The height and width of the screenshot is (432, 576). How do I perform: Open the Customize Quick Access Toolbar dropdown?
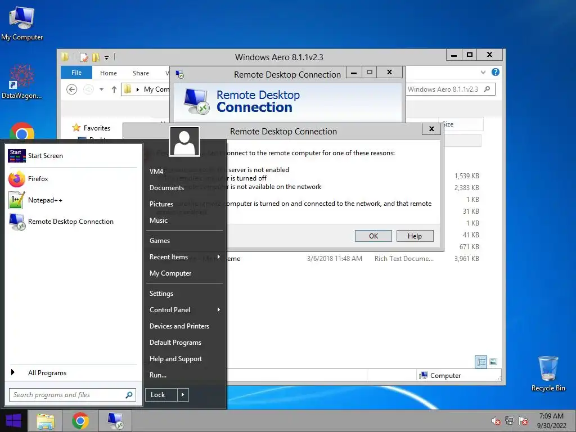coord(106,57)
